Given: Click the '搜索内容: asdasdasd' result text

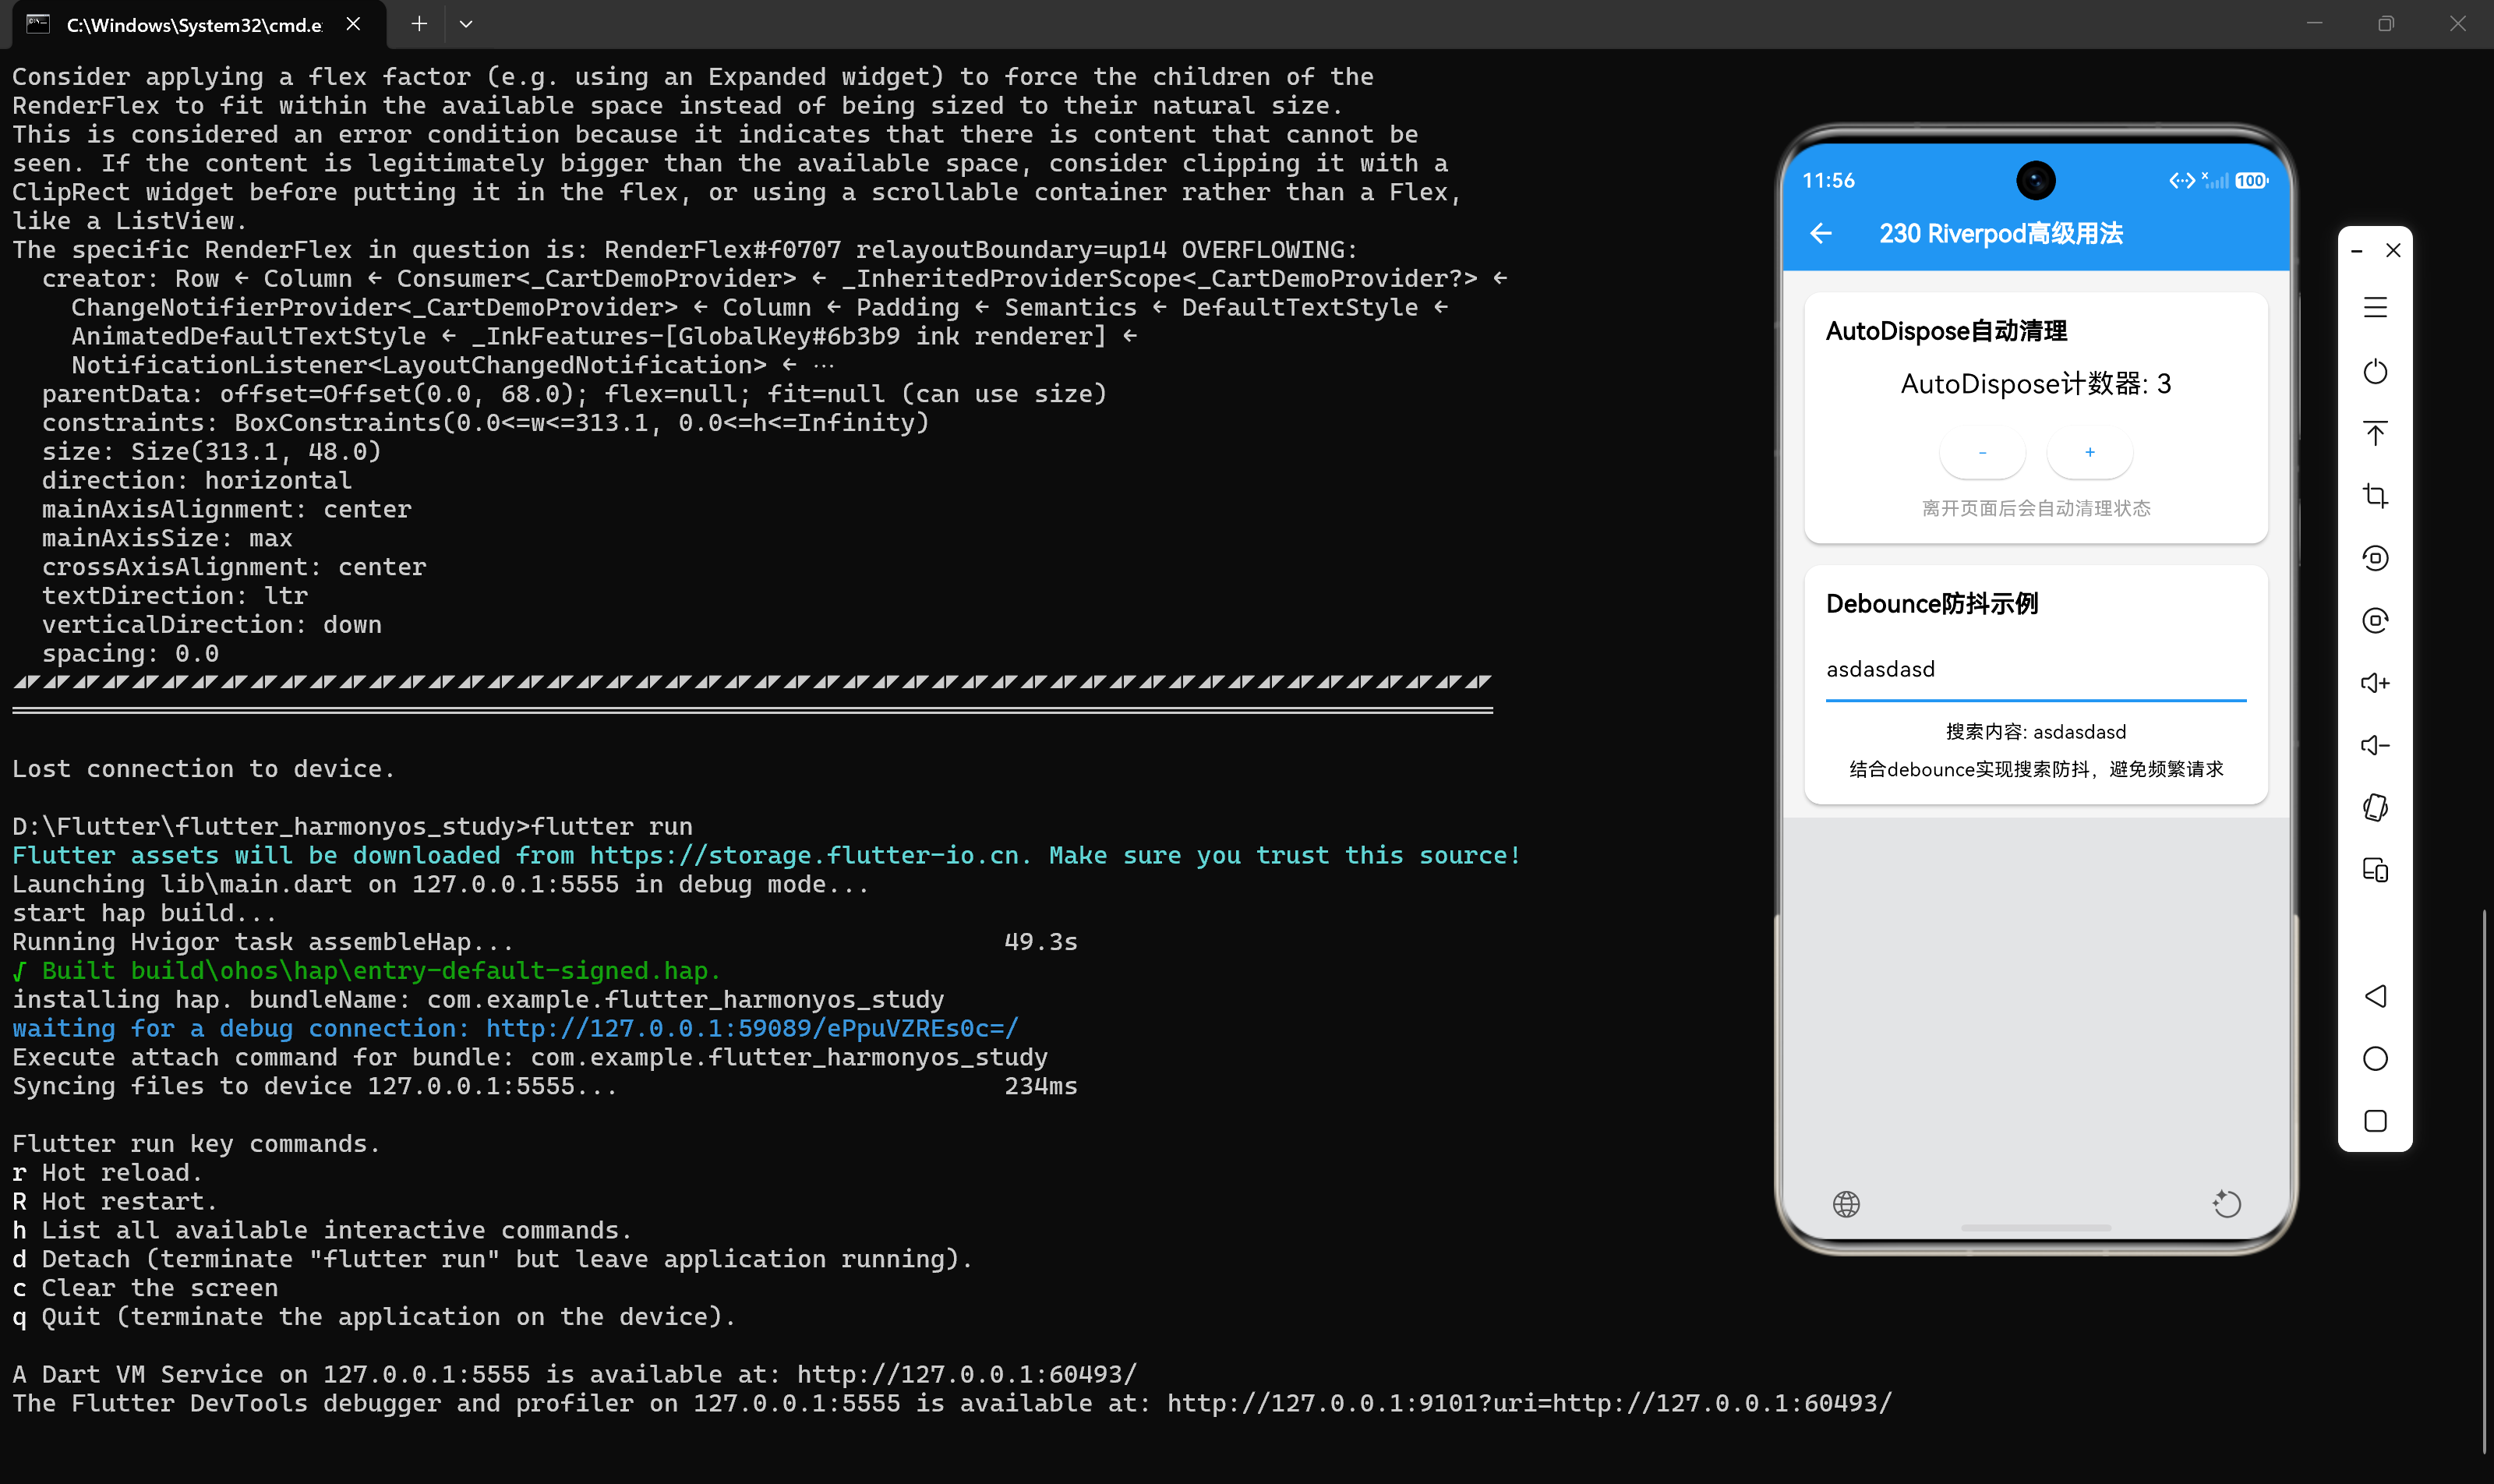Looking at the screenshot, I should point(2036,732).
